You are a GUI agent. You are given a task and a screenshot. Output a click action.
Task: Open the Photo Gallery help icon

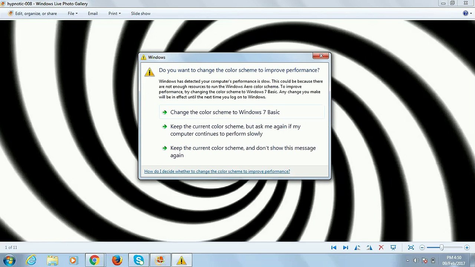pyautogui.click(x=466, y=13)
